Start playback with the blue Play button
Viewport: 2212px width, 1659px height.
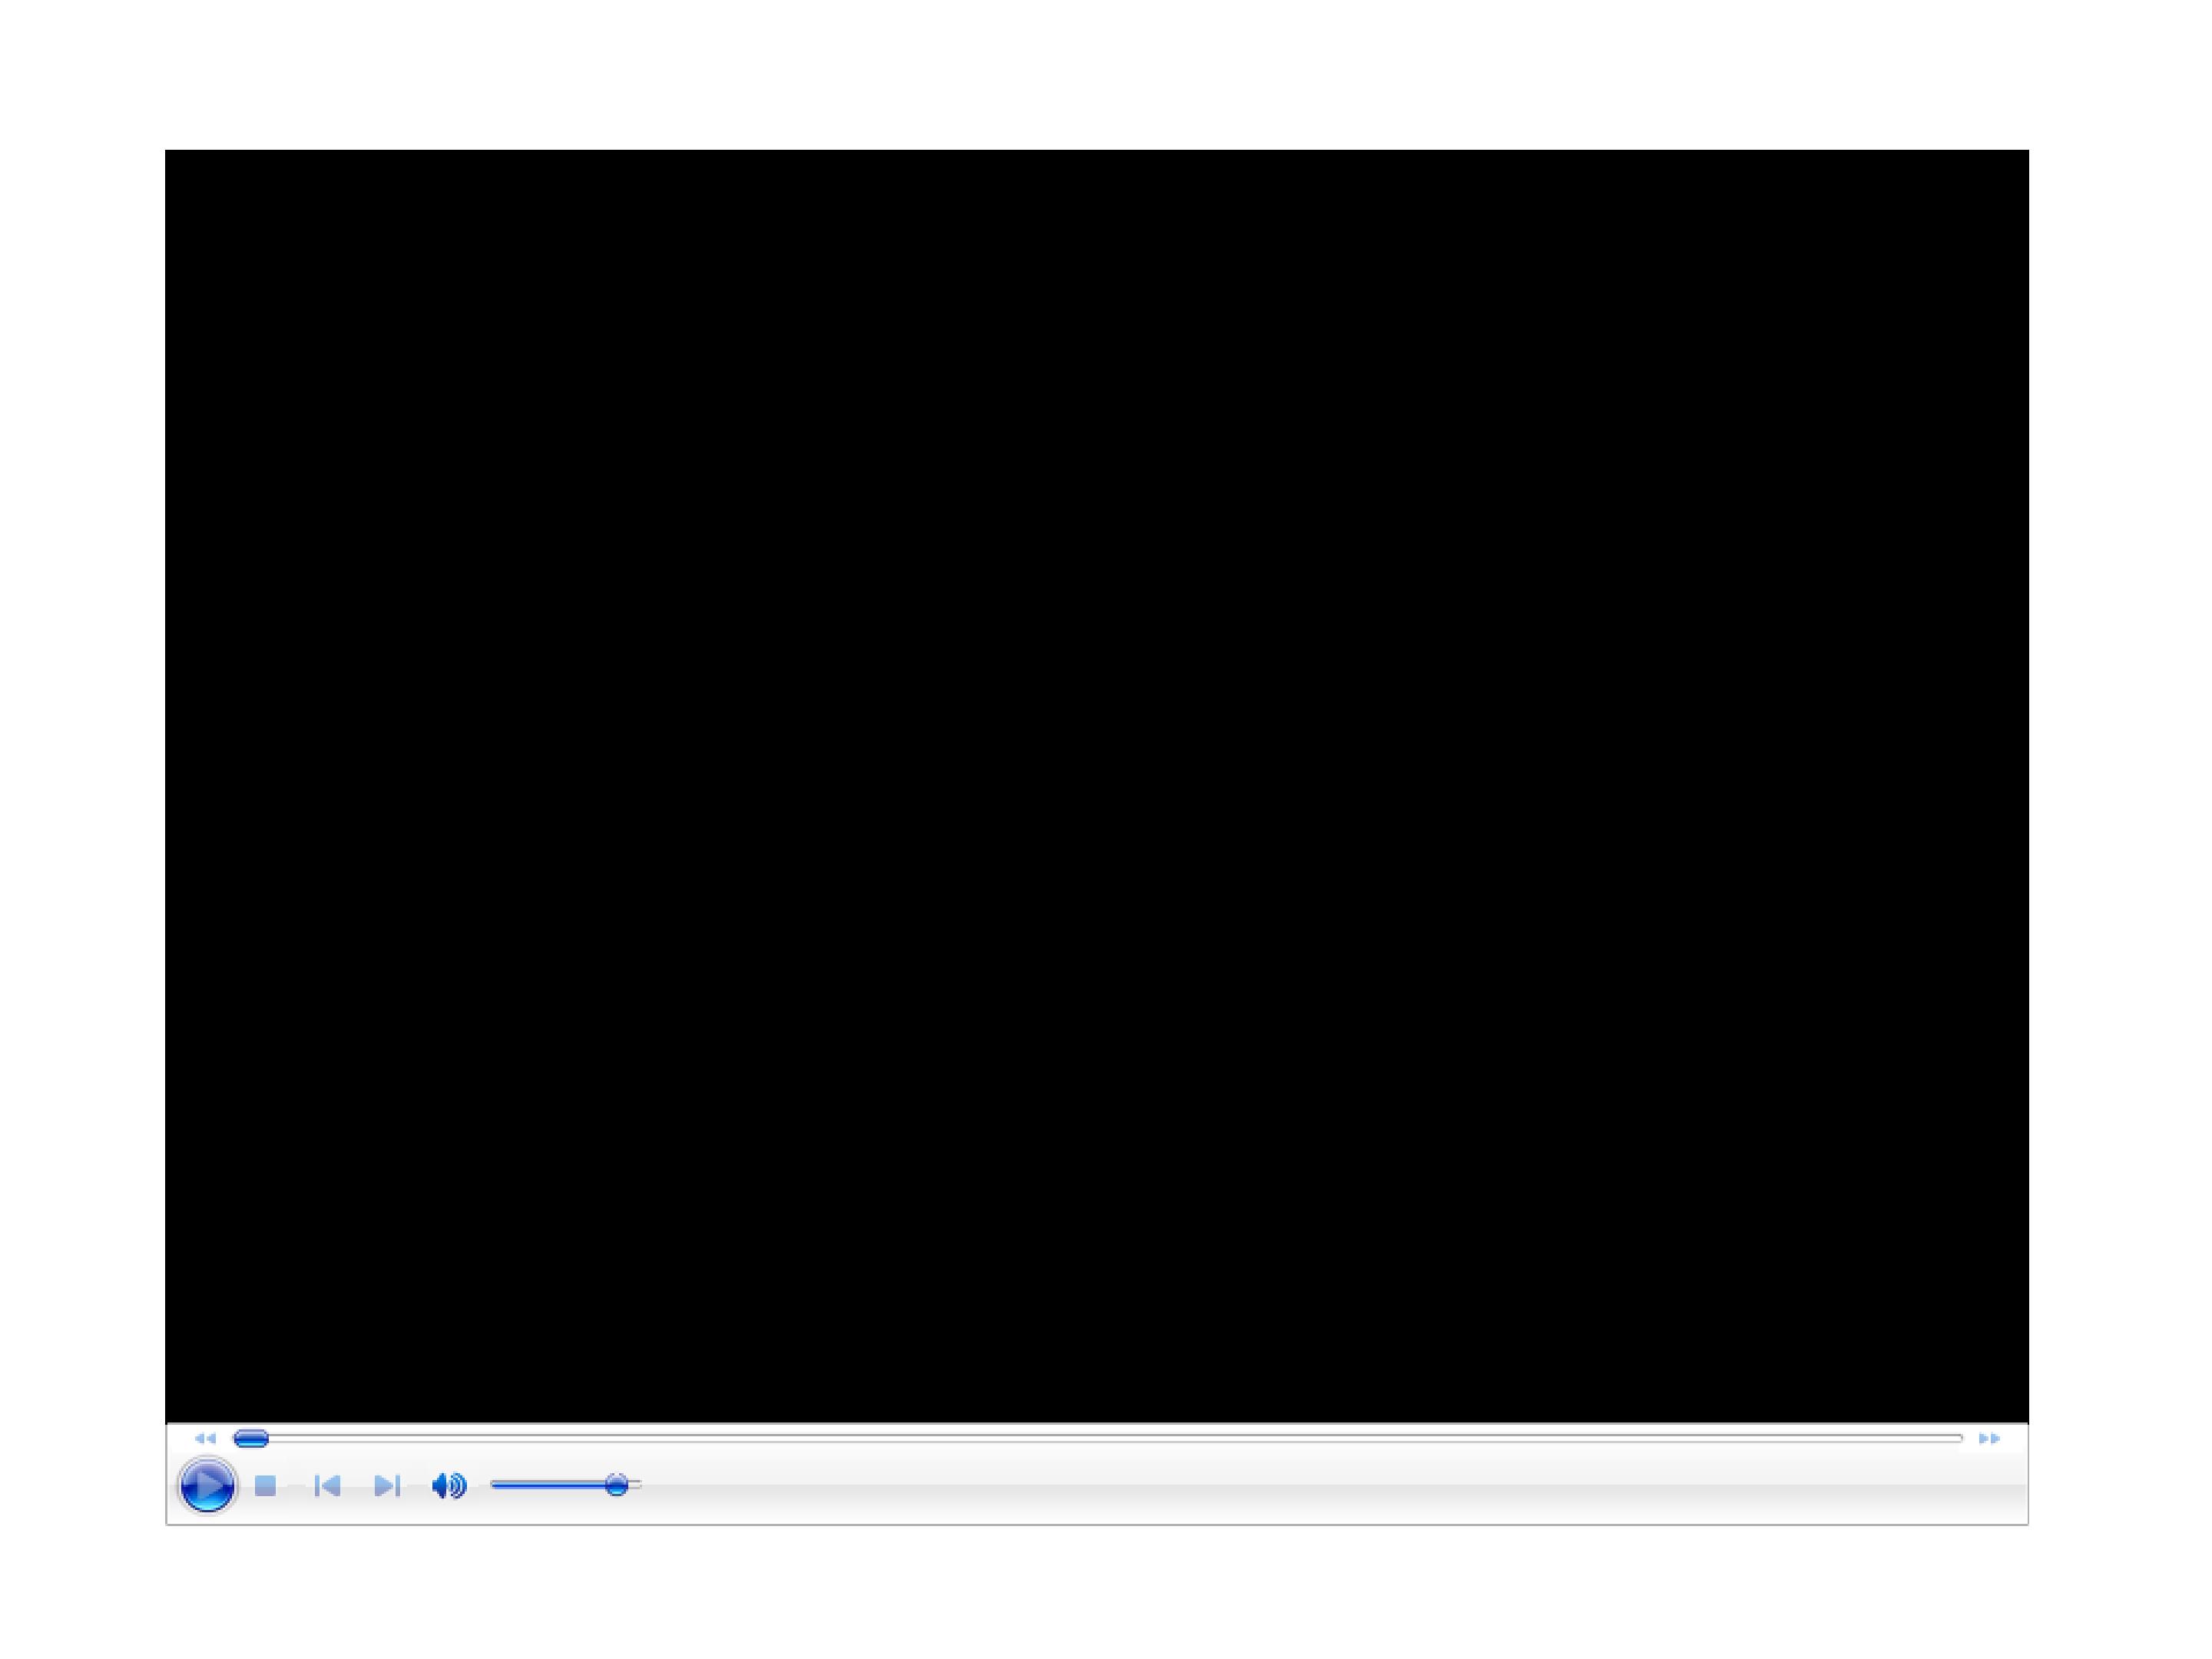coord(207,1486)
